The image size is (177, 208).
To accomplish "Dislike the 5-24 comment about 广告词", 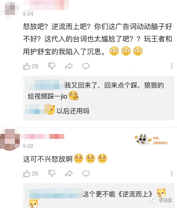I will pos(52,66).
